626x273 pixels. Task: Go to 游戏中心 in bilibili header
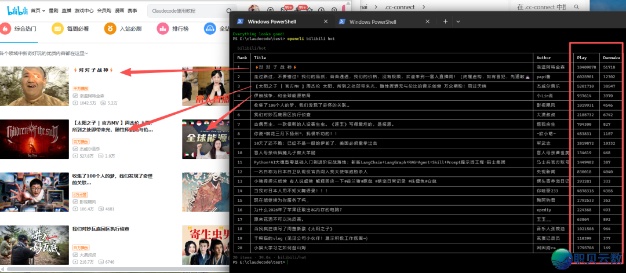[84, 11]
